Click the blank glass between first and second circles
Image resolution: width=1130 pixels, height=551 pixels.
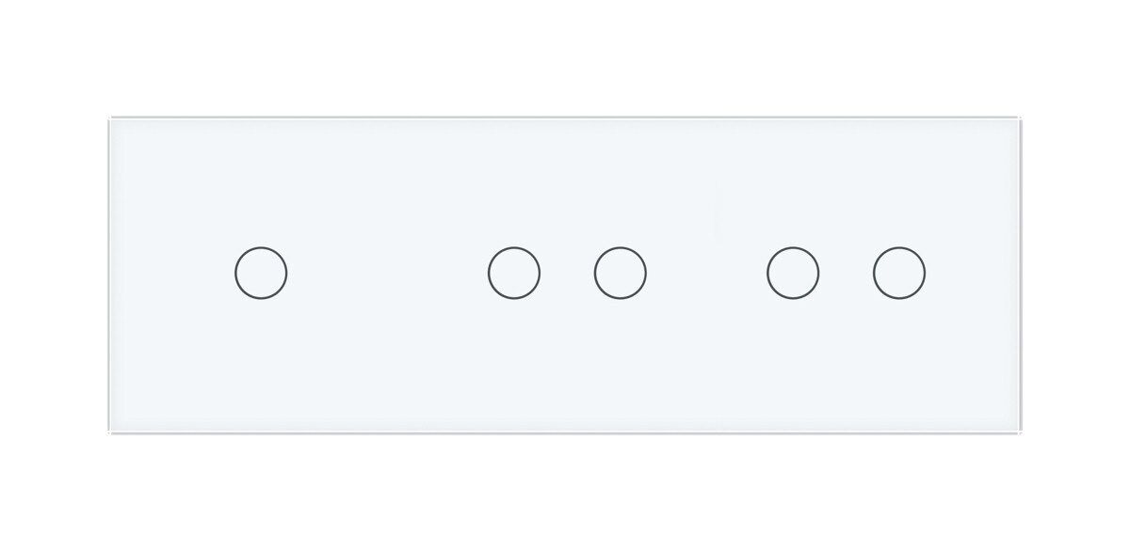pos(387,274)
